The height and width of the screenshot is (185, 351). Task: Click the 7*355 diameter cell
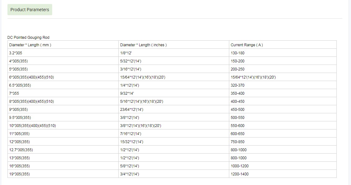click(x=14, y=93)
